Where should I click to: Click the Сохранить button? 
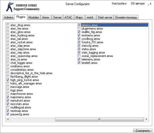point(143,130)
